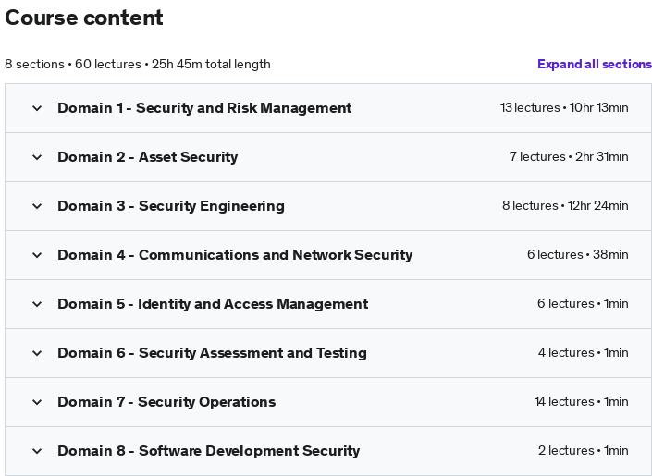This screenshot has width=652, height=476.
Task: Expand Domain 5 Identity chevron
Action: pos(37,304)
